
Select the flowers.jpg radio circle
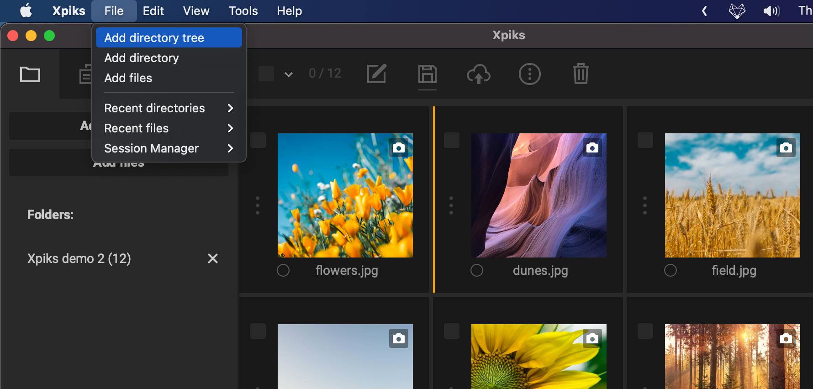[x=283, y=270]
